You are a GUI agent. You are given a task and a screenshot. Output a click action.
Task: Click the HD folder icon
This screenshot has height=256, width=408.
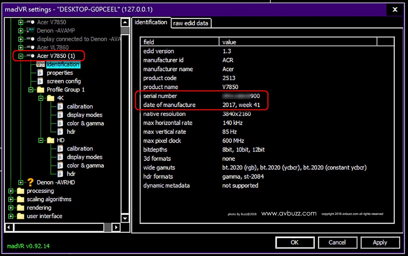[51, 140]
